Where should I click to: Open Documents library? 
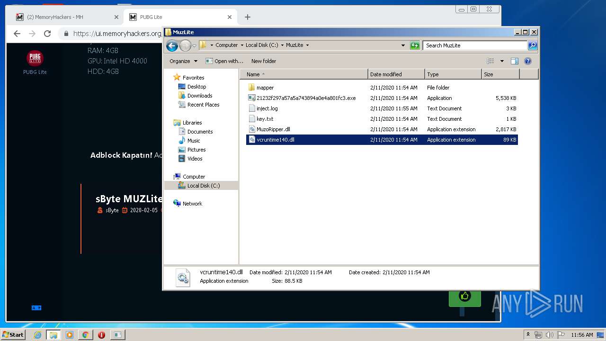click(x=200, y=132)
